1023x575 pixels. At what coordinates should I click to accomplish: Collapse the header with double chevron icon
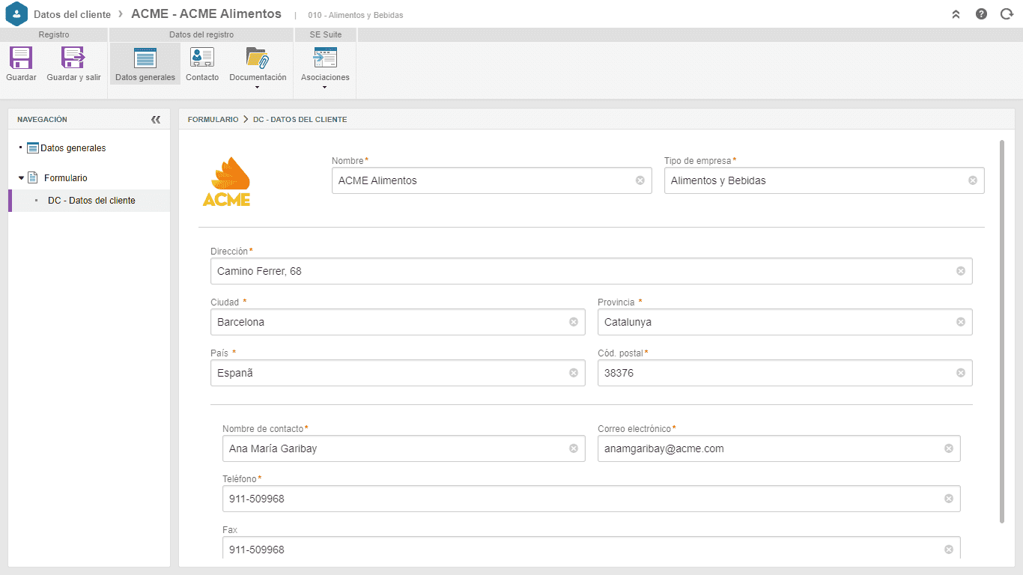point(956,14)
